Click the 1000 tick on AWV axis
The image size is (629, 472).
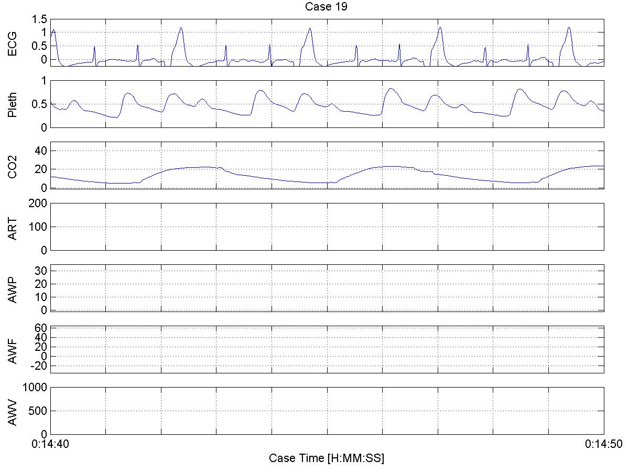pyautogui.click(x=36, y=387)
